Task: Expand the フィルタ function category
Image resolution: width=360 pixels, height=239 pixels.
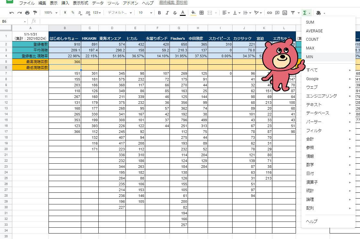Action: pos(328,131)
